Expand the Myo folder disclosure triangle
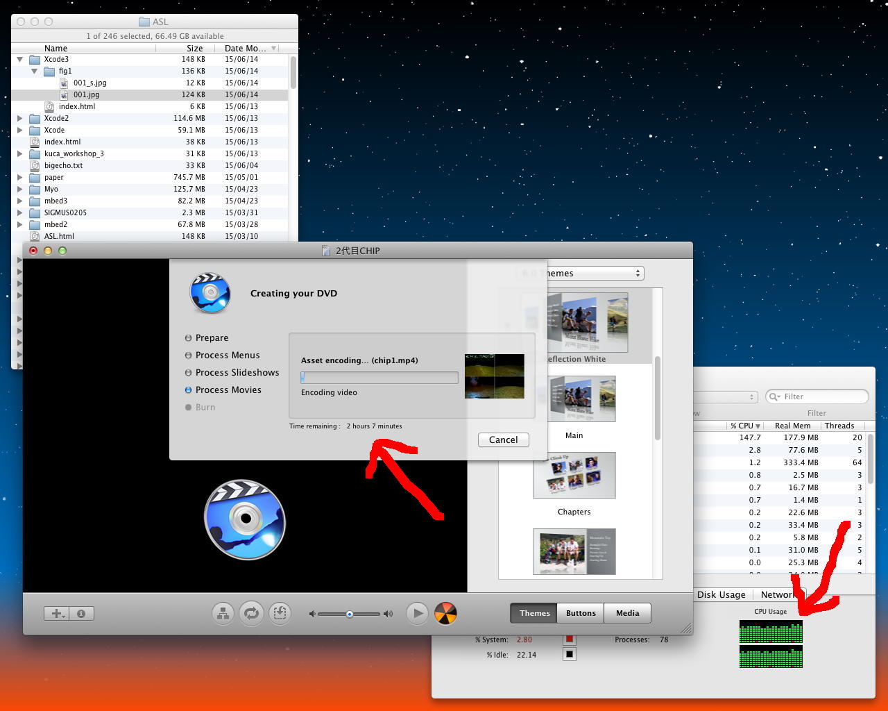The height and width of the screenshot is (711, 888). click(x=20, y=189)
